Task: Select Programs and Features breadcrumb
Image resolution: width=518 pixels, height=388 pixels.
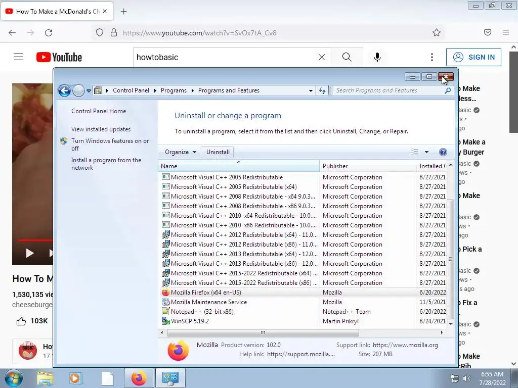Action: pos(229,90)
